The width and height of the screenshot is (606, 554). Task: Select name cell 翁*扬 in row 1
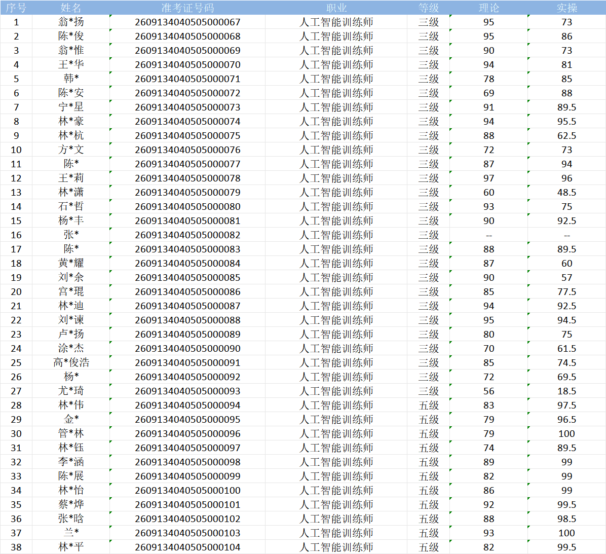point(71,22)
